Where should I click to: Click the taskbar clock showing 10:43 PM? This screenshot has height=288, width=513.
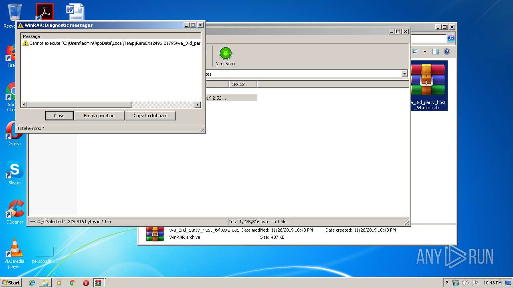pos(492,283)
